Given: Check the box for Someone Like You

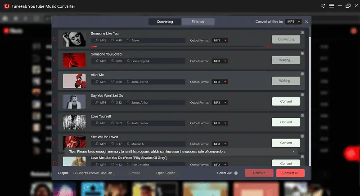Looking at the screenshot, I should tap(55, 39).
